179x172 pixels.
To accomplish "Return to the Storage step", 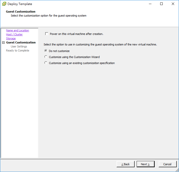I will pyautogui.click(x=11, y=38).
